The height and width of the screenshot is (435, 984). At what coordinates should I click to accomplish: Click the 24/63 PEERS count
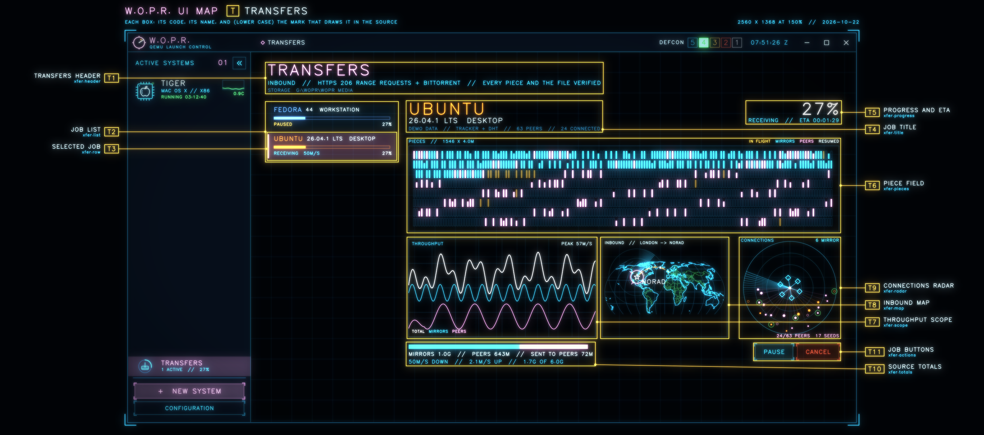point(793,336)
